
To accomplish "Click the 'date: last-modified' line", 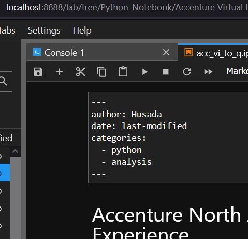I will tap(139, 126).
